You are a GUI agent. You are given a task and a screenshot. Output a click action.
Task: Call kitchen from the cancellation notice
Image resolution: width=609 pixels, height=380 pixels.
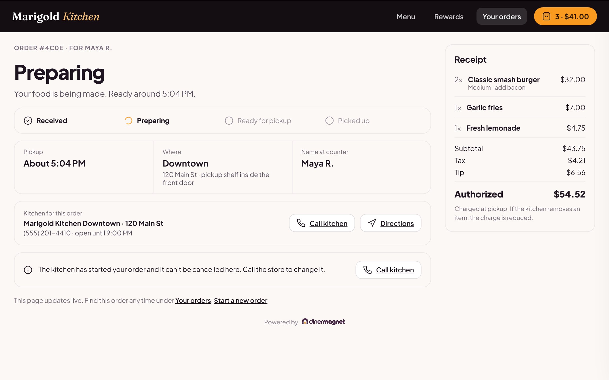click(x=388, y=270)
